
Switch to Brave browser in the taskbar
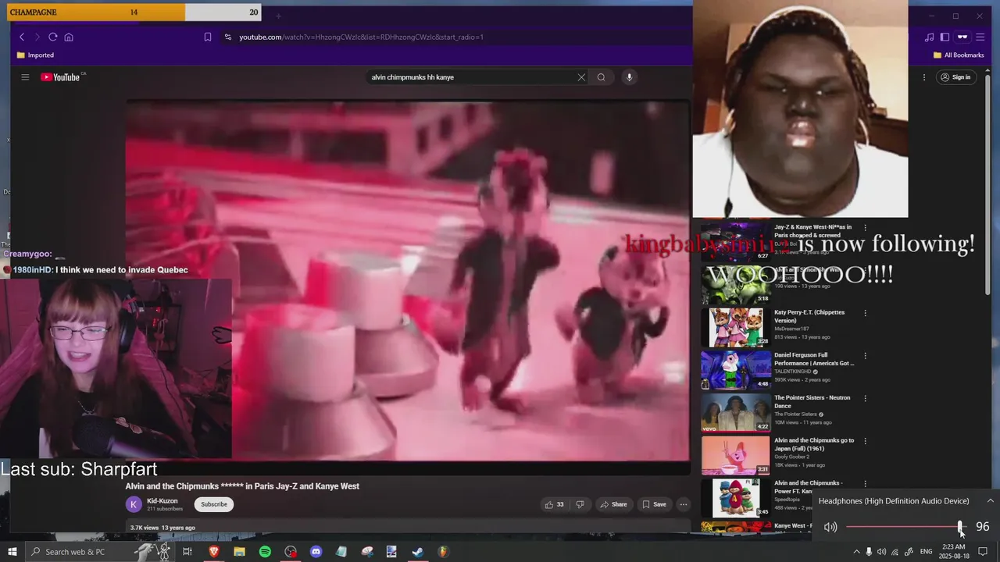[213, 552]
